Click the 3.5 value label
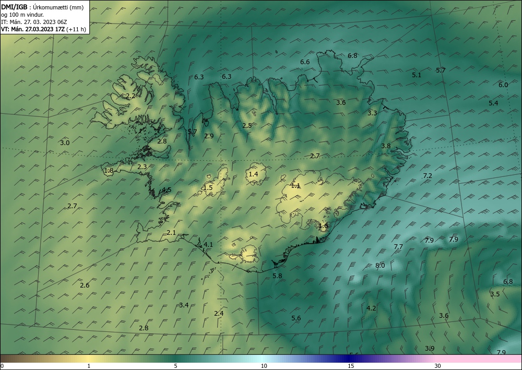This screenshot has width=522, height=370. coord(495,294)
